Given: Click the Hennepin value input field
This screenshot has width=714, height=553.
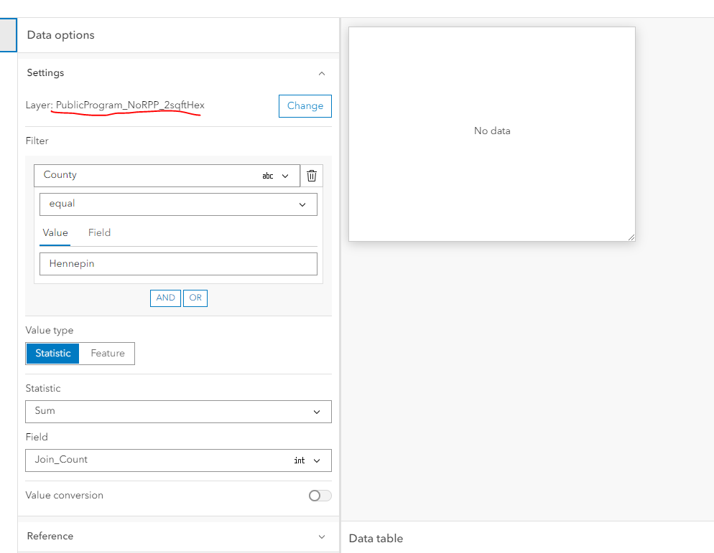Looking at the screenshot, I should click(178, 264).
